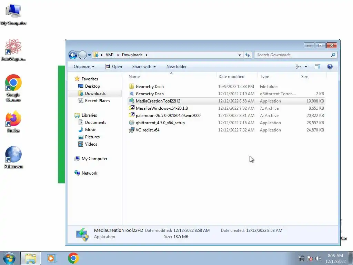Select the Geometry Dash torrent file
This screenshot has height=265, width=353.
pos(150,94)
